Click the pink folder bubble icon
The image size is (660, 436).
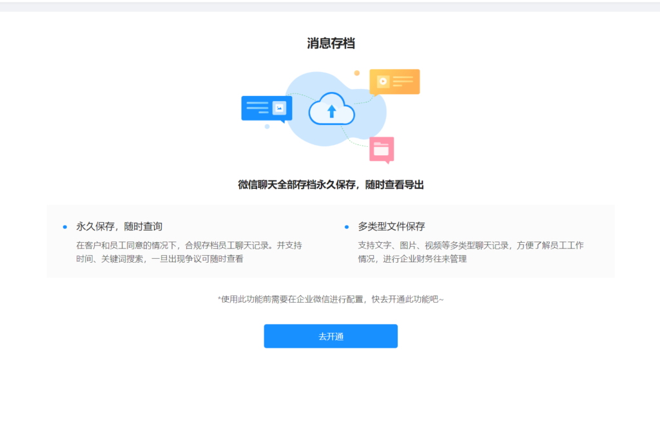click(382, 149)
